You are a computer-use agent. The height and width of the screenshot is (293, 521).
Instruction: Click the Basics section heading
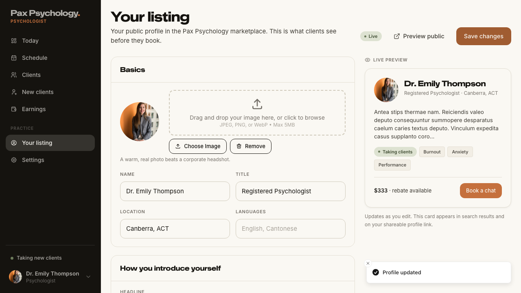tap(132, 70)
